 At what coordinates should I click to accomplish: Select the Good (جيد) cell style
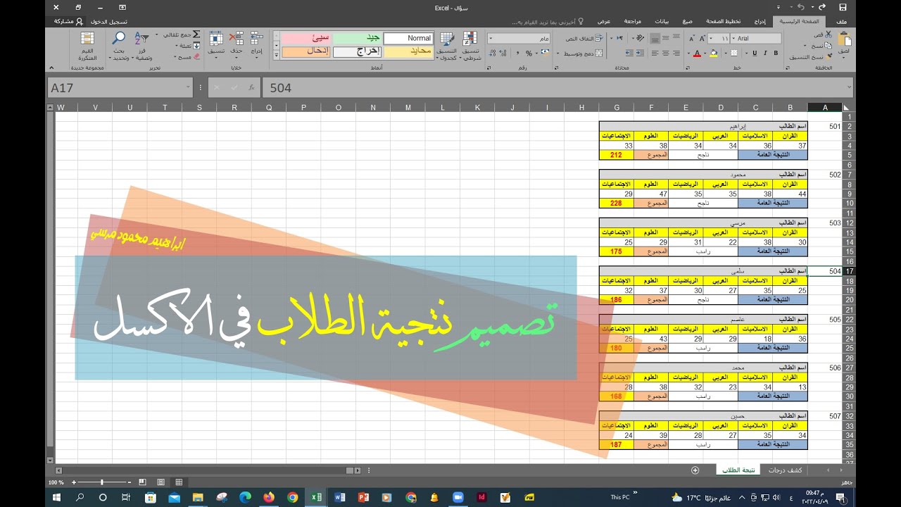point(358,38)
